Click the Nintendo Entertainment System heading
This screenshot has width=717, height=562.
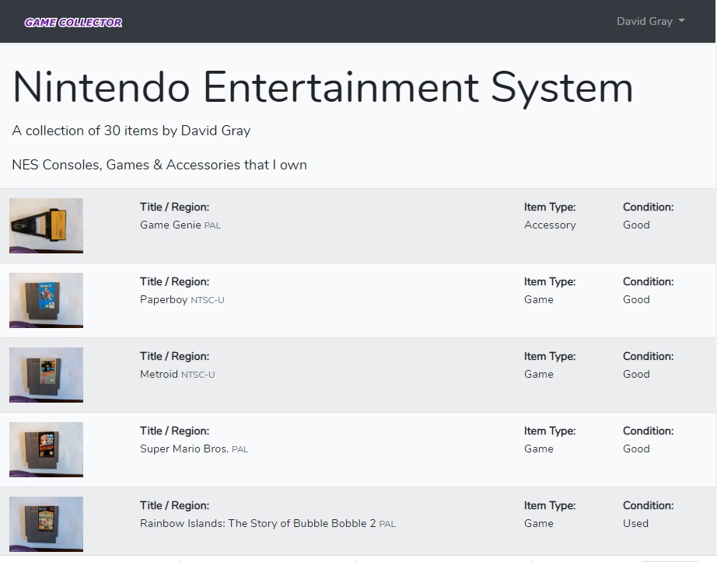tap(323, 87)
